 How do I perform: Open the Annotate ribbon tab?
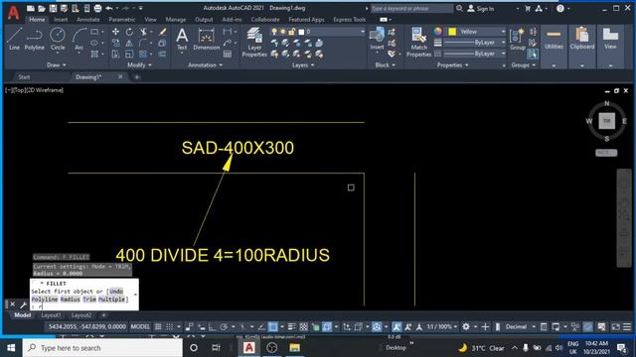(x=88, y=20)
